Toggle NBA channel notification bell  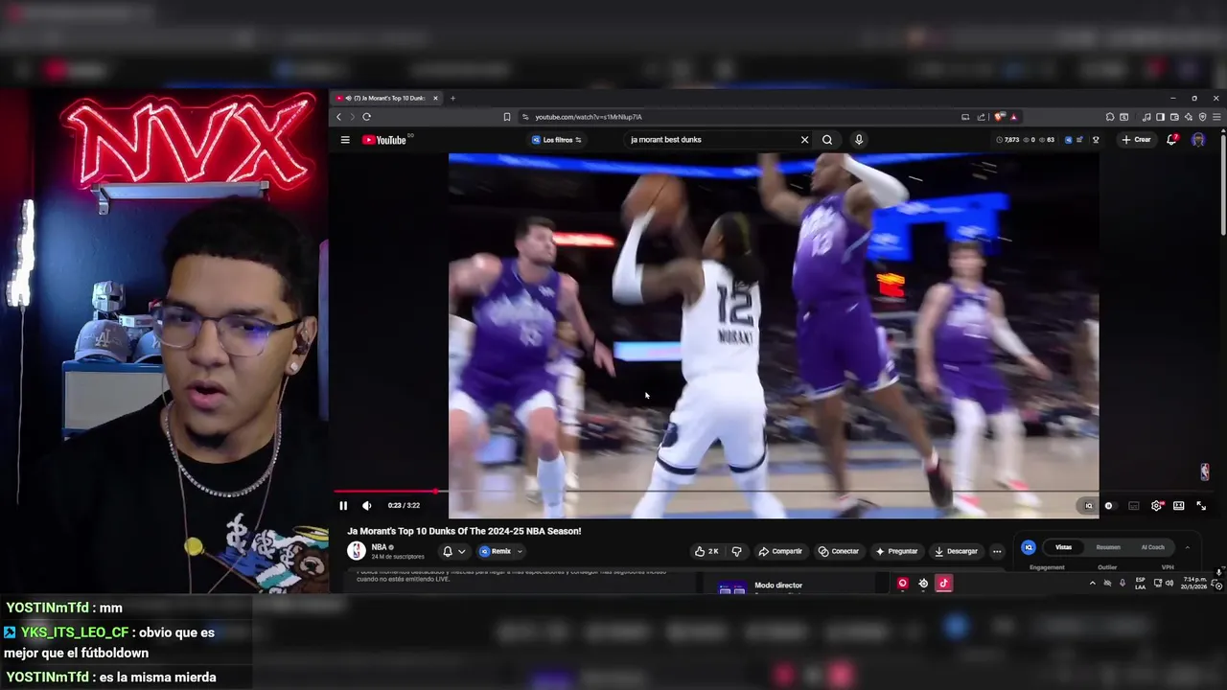(x=447, y=551)
